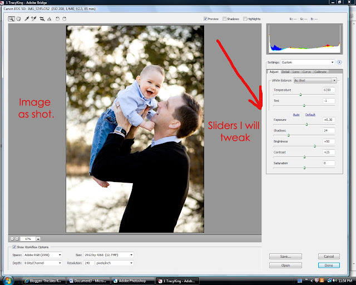Image resolution: width=356 pixels, height=285 pixels.
Task: Select the Hand tool
Action: 18,19
